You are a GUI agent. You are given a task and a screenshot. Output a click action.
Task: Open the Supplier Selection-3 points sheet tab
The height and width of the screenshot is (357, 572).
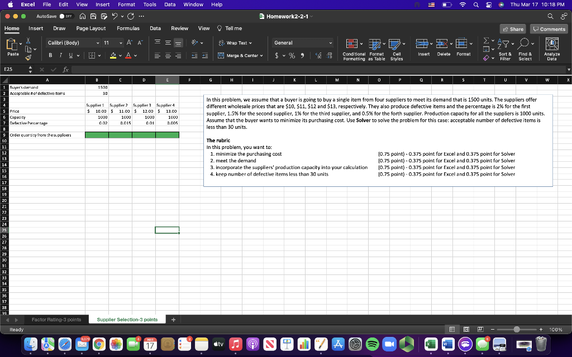click(128, 320)
